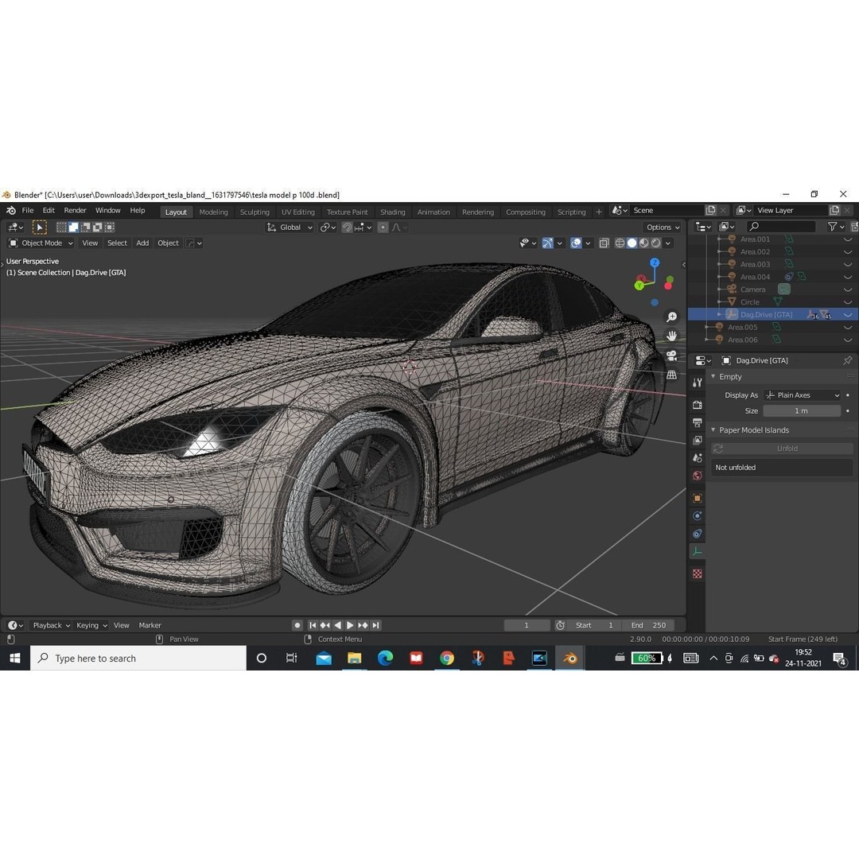Switch to the Modeling workspace tab
859x859 pixels.
(x=213, y=212)
